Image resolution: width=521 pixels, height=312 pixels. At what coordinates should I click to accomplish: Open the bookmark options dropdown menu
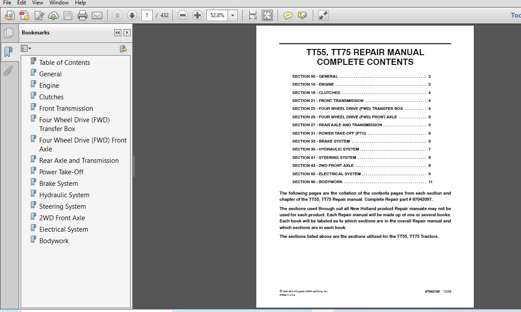coord(26,49)
